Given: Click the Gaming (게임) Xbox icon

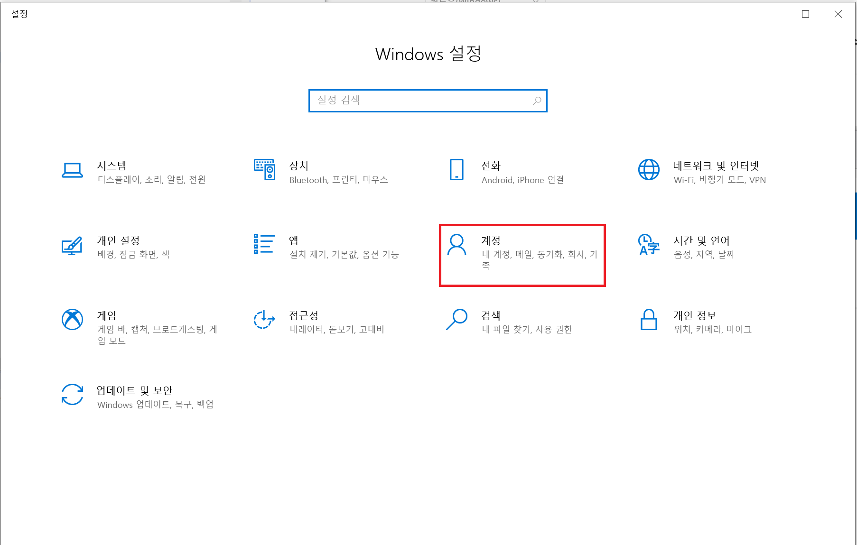Looking at the screenshot, I should click(x=72, y=319).
